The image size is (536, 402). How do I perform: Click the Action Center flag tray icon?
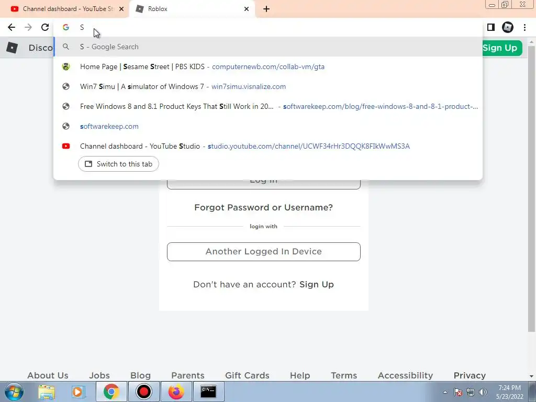[458, 392]
